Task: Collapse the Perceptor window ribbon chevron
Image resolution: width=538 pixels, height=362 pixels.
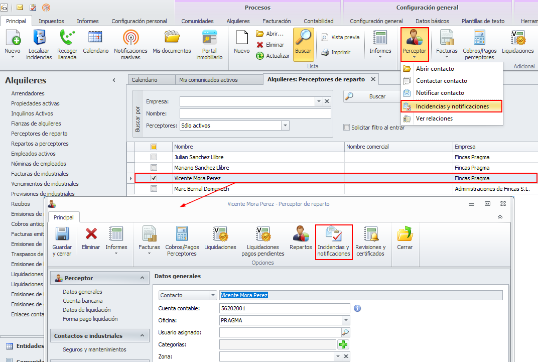Action: pos(500,217)
